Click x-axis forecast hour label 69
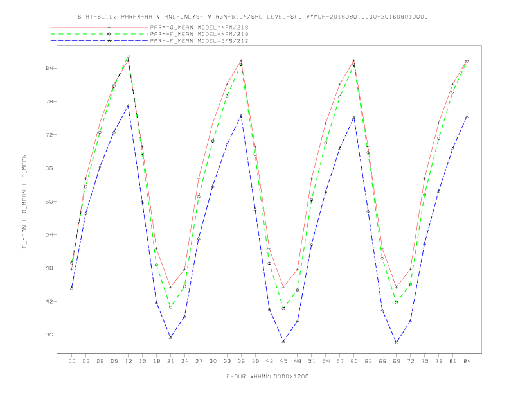Viewport: 509px width, 393px height. 397,361
